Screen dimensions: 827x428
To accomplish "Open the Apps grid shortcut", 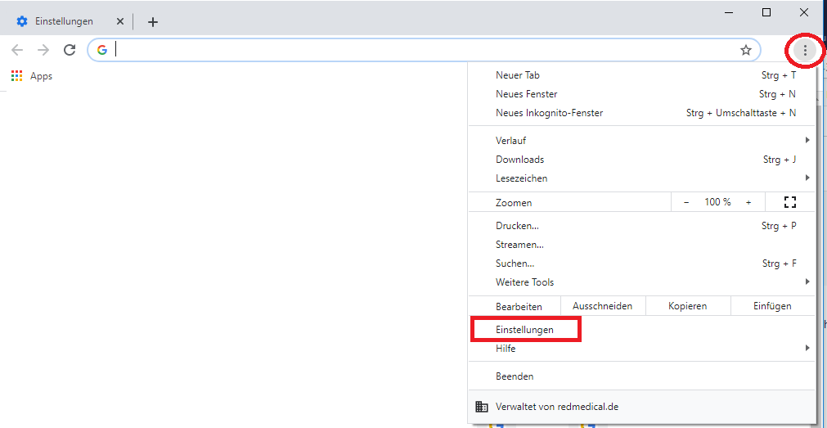I will [x=32, y=76].
